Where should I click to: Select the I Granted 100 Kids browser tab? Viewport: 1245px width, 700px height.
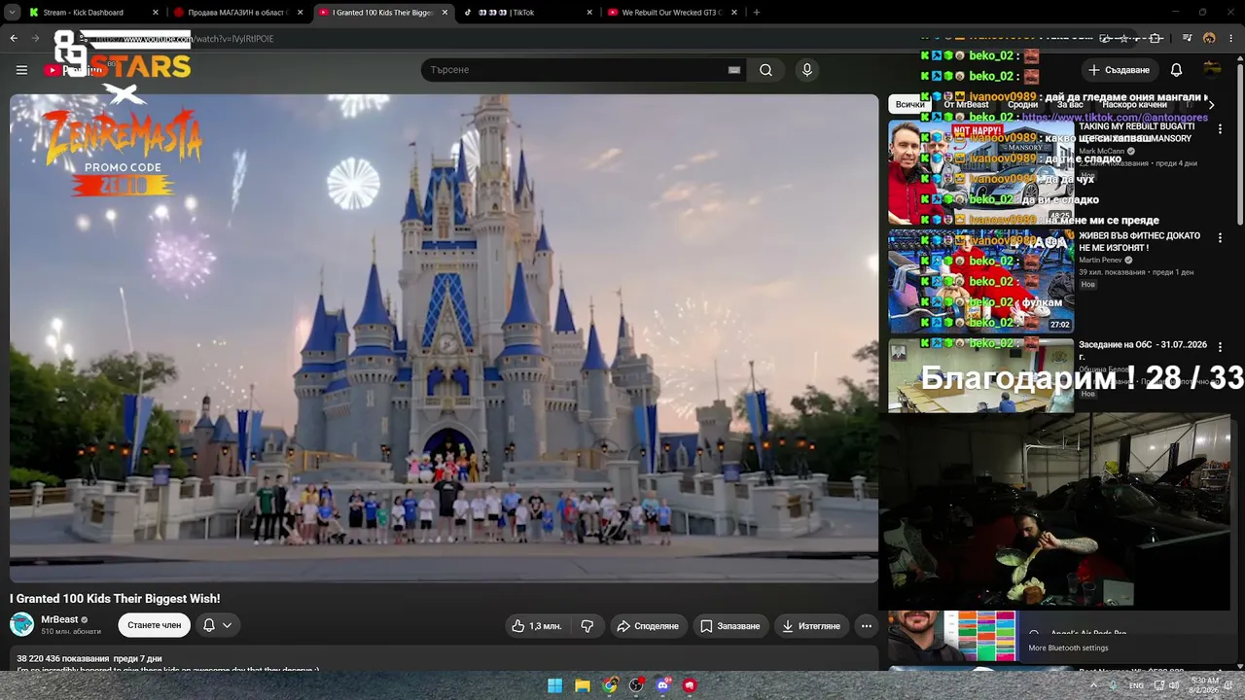click(383, 13)
